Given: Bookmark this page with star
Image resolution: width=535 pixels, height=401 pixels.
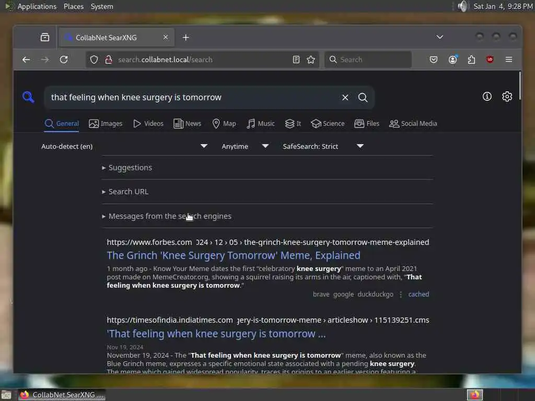Looking at the screenshot, I should point(311,60).
